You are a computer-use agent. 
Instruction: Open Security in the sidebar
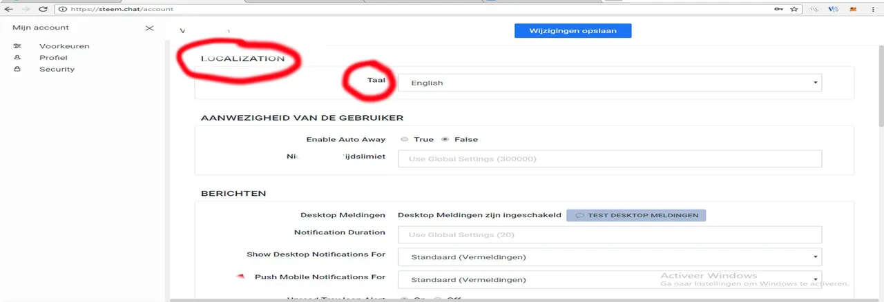[57, 69]
